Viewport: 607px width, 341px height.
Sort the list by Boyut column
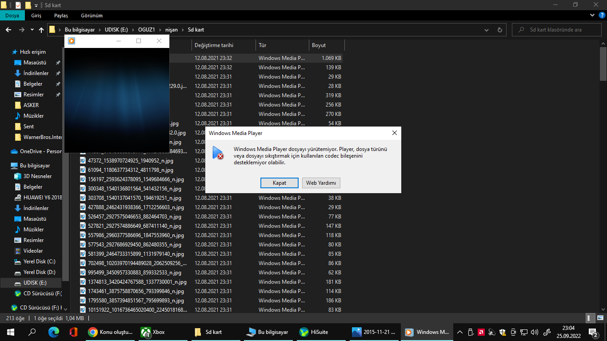click(x=327, y=45)
